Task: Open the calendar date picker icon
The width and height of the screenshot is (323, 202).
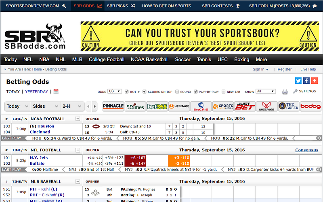Action: click(56, 91)
